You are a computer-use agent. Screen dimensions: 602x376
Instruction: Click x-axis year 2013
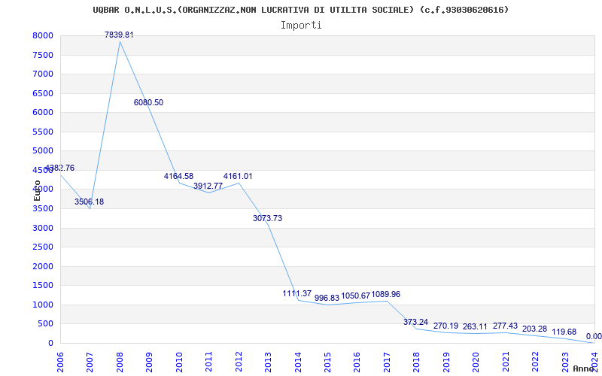[x=268, y=362]
